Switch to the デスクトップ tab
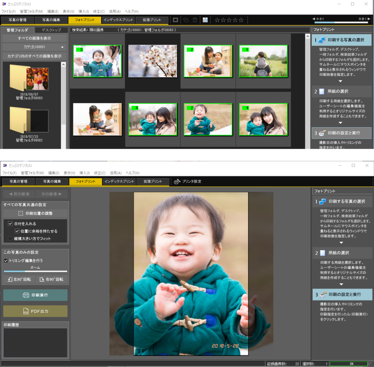 point(51,30)
